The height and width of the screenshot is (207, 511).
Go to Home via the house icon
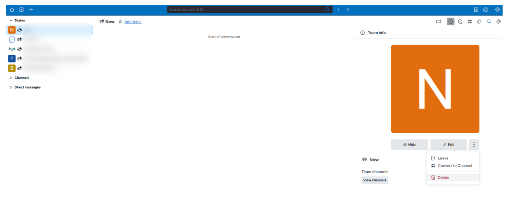(x=12, y=10)
